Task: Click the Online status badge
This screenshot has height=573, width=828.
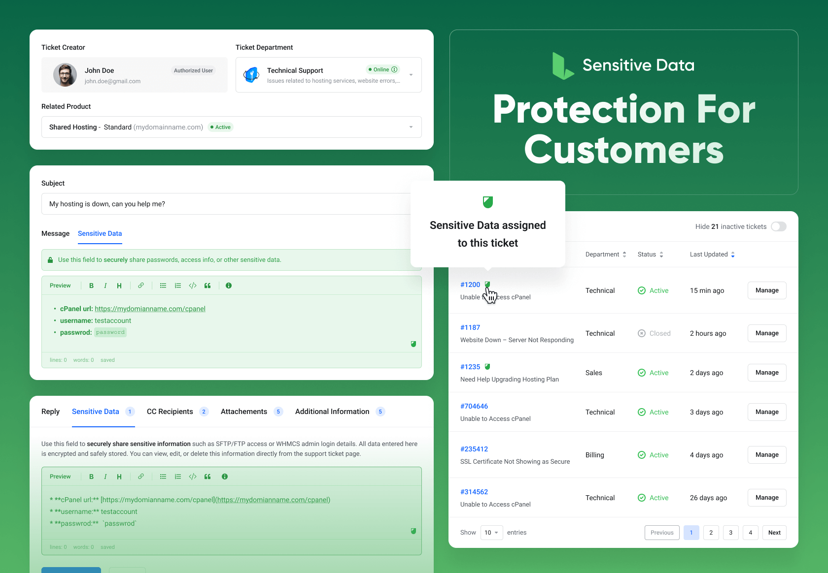Action: tap(382, 69)
